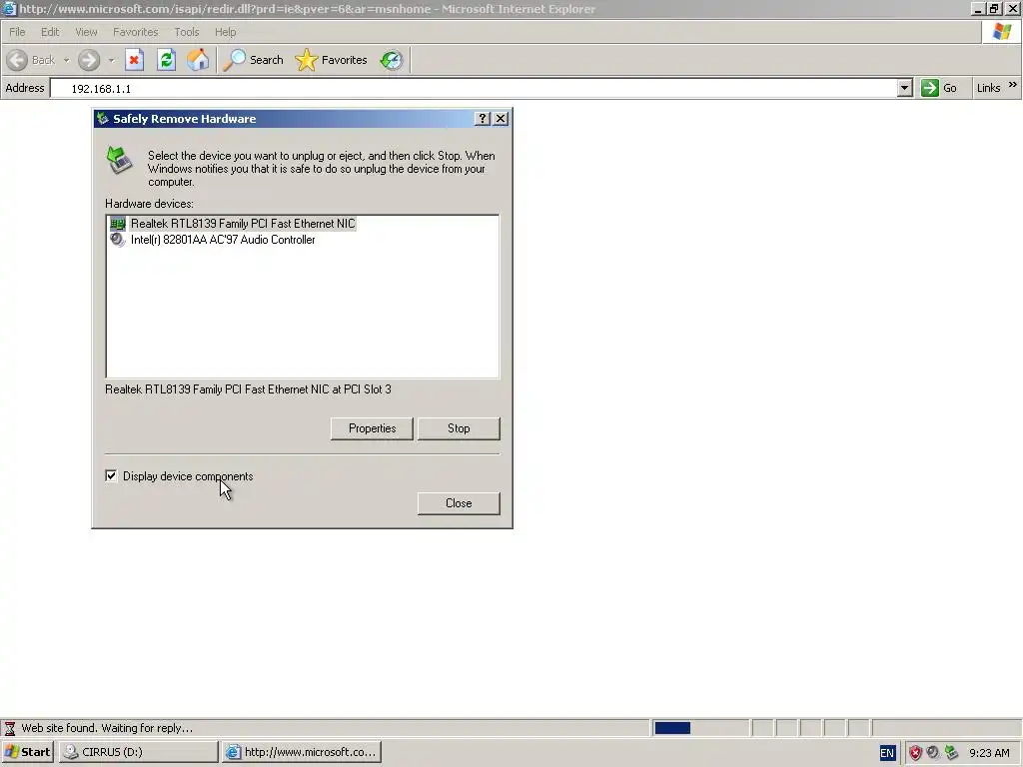Open the Tools menu
This screenshot has height=767, width=1023.
point(187,32)
